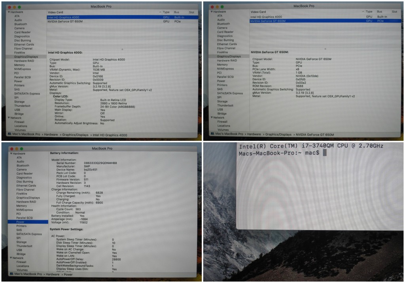The image size is (405, 283).
Task: Click Graphics/Displays in Intel-details window path bar
Action: click(x=75, y=135)
